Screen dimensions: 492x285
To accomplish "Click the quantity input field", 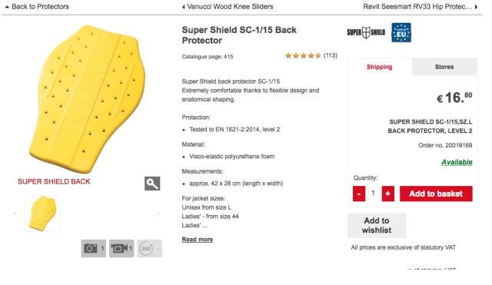I will (374, 194).
